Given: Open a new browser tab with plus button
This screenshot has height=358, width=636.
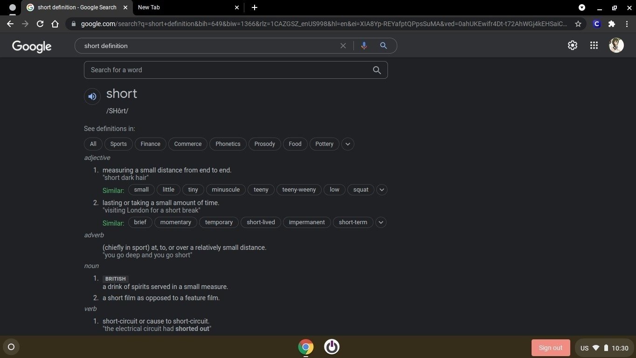Looking at the screenshot, I should 254,7.
